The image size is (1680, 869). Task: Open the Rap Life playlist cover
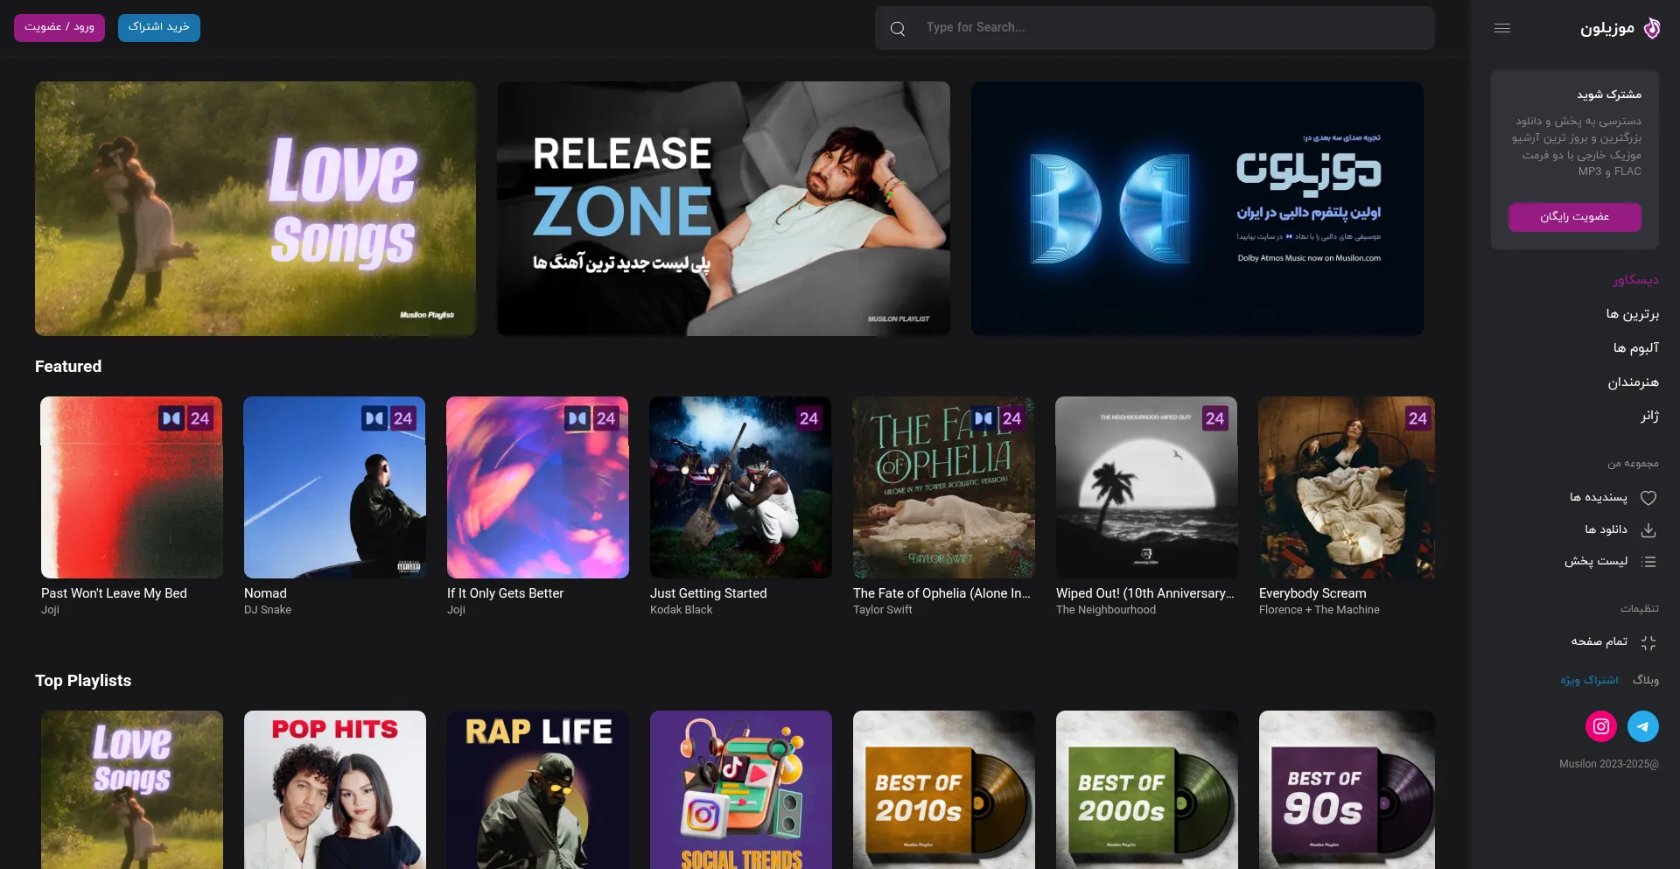point(537,789)
